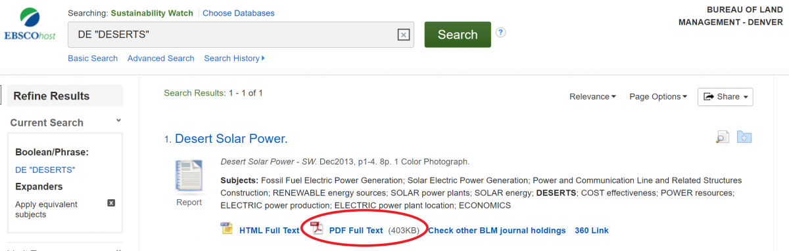Click the Boolean/Phrase label
789x251 pixels.
pos(52,153)
